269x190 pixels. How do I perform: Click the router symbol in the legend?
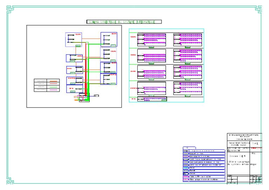point(186,168)
